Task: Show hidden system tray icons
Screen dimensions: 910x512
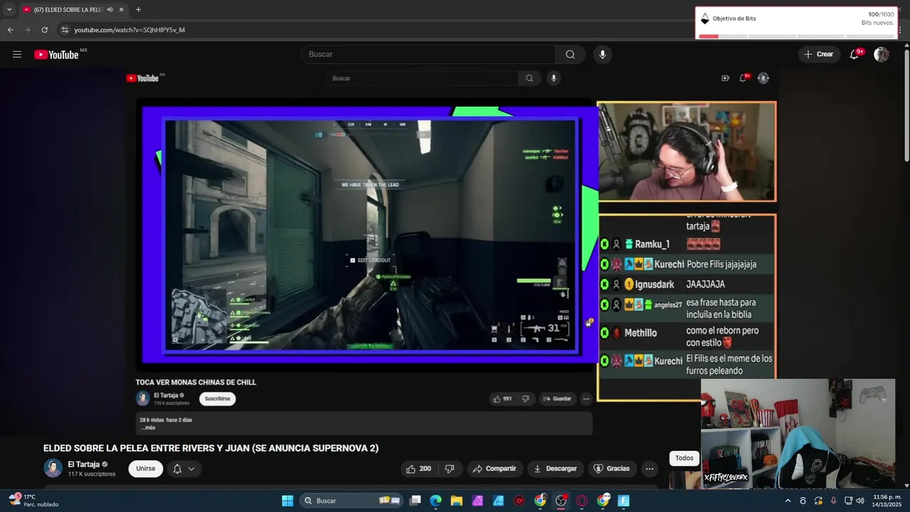Action: (787, 501)
